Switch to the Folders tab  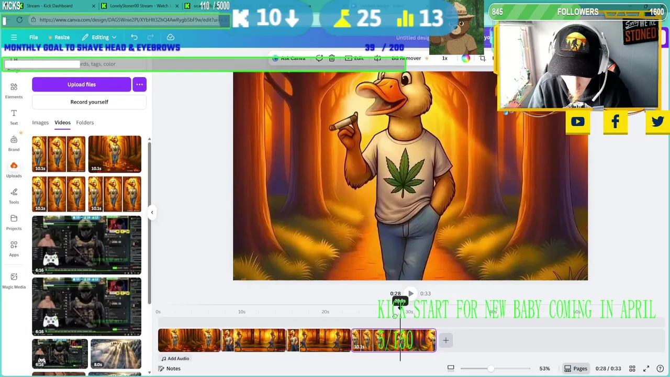point(85,123)
